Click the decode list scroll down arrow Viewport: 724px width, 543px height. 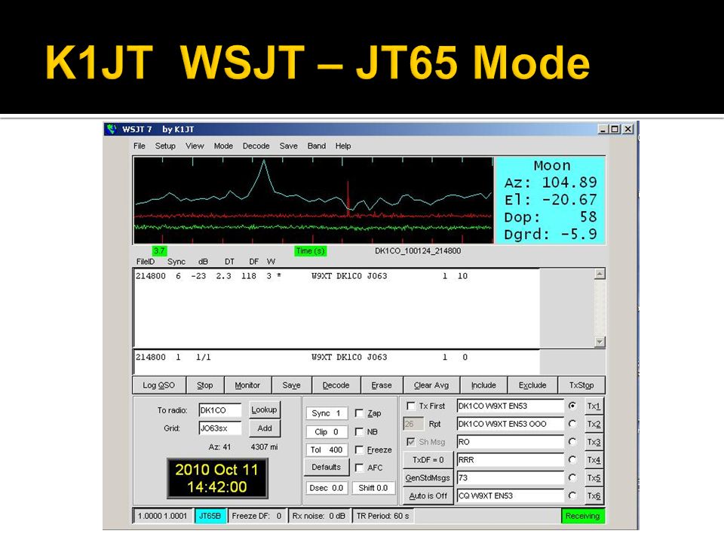click(x=600, y=342)
